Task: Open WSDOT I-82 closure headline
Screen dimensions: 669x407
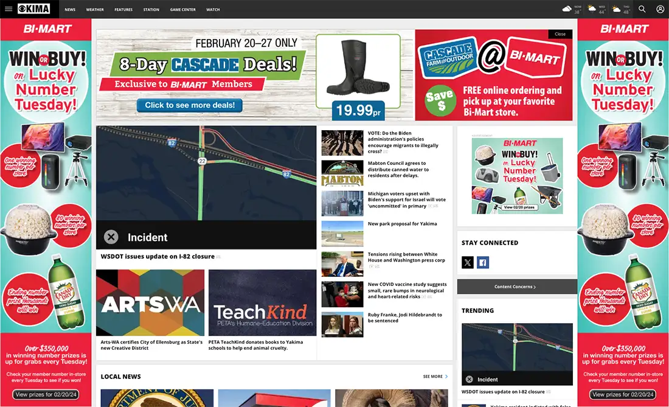Action: pos(158,256)
